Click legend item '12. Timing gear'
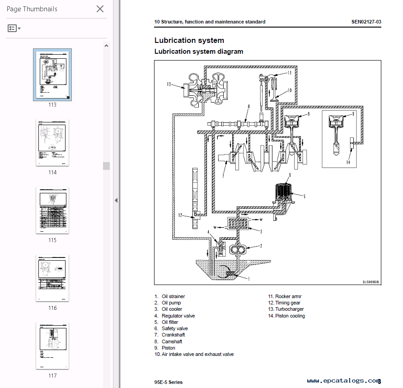Viewport: 403px width, 388px height. tap(284, 303)
